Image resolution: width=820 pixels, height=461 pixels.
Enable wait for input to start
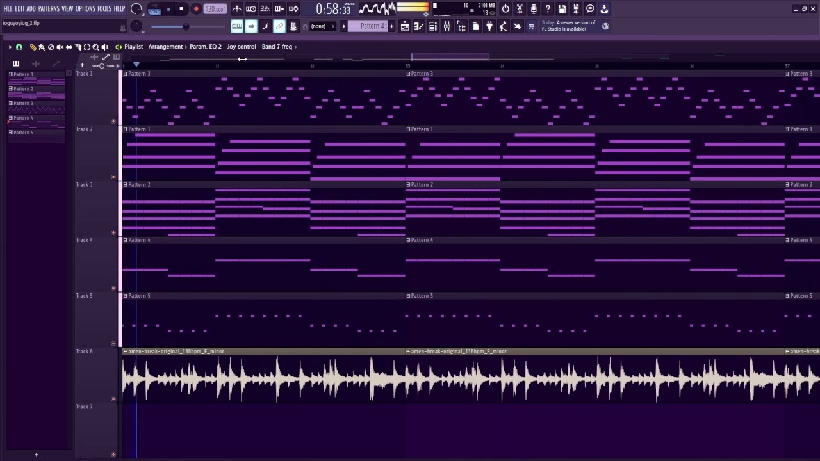click(251, 9)
